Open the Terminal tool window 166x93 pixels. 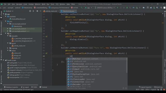pos(43,87)
